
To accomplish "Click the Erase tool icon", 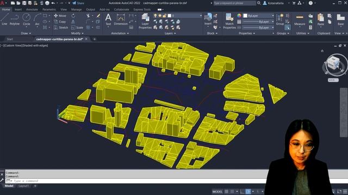I will click(98, 16).
